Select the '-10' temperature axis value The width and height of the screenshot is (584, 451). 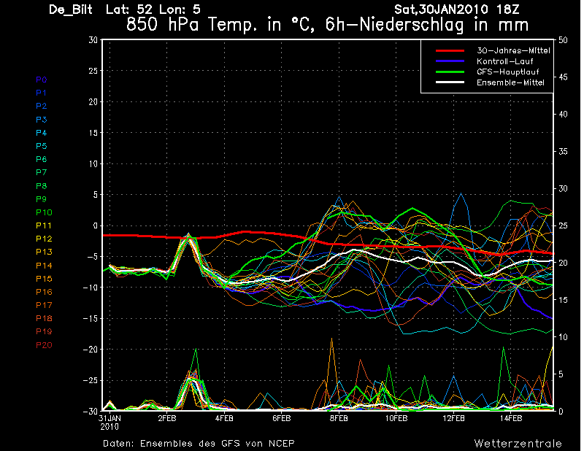[91, 288]
